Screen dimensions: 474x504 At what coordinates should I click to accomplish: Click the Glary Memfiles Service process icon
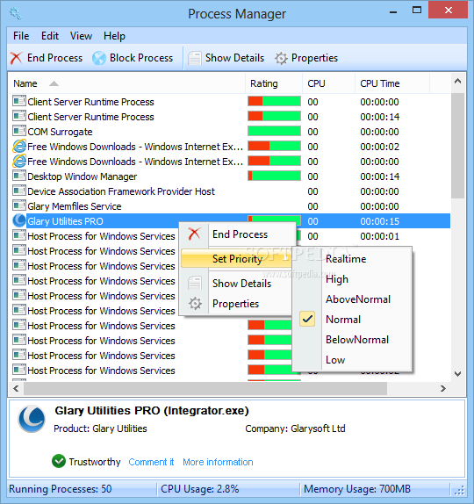(19, 205)
